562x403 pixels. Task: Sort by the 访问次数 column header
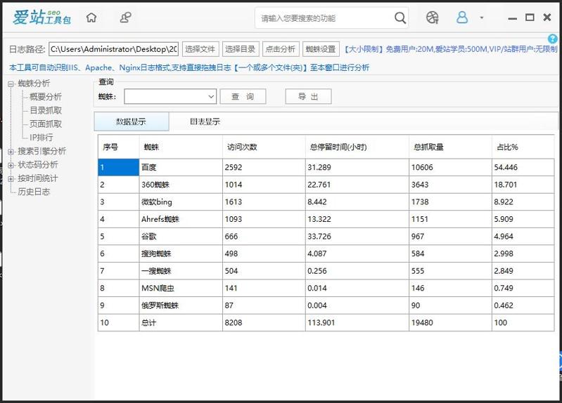pos(242,147)
